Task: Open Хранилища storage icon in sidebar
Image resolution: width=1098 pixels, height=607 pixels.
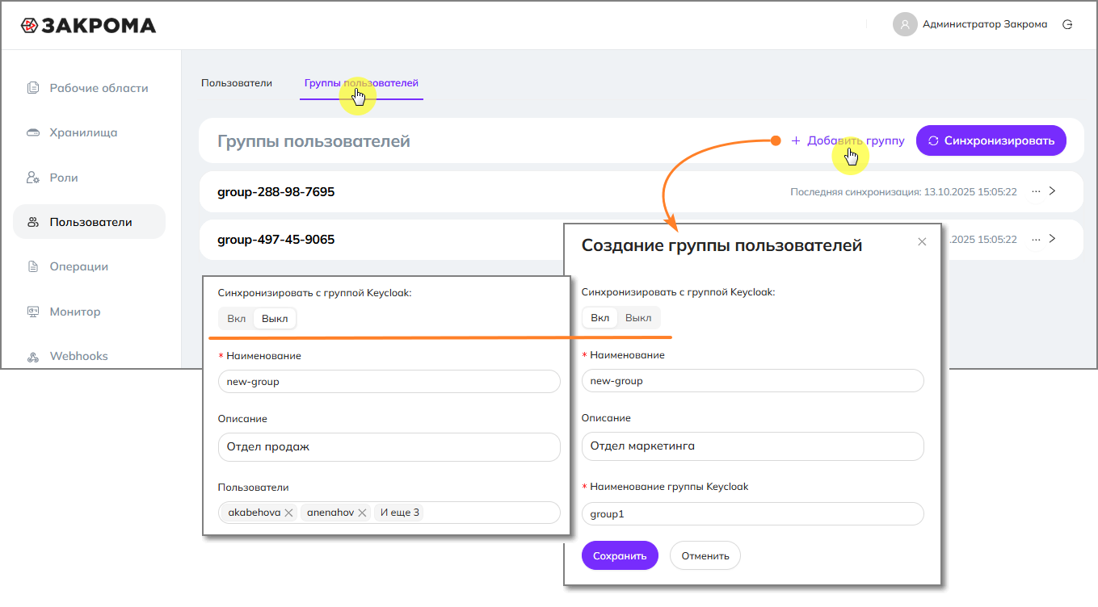Action: point(33,132)
